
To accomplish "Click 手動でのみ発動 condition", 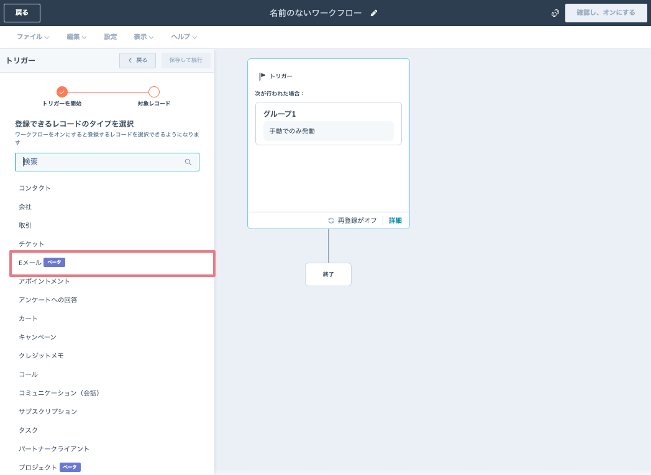I will point(329,131).
